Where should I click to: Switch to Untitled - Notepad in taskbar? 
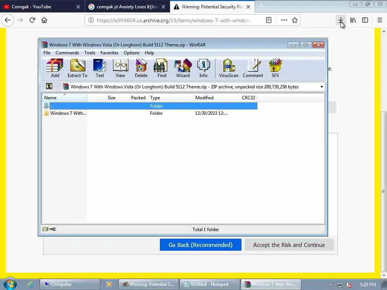tap(209, 284)
